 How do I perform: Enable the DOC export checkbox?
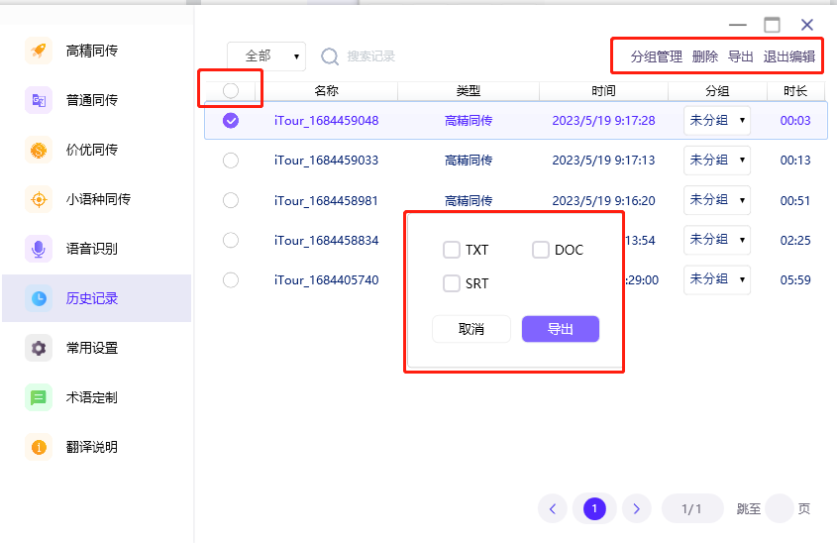(541, 250)
